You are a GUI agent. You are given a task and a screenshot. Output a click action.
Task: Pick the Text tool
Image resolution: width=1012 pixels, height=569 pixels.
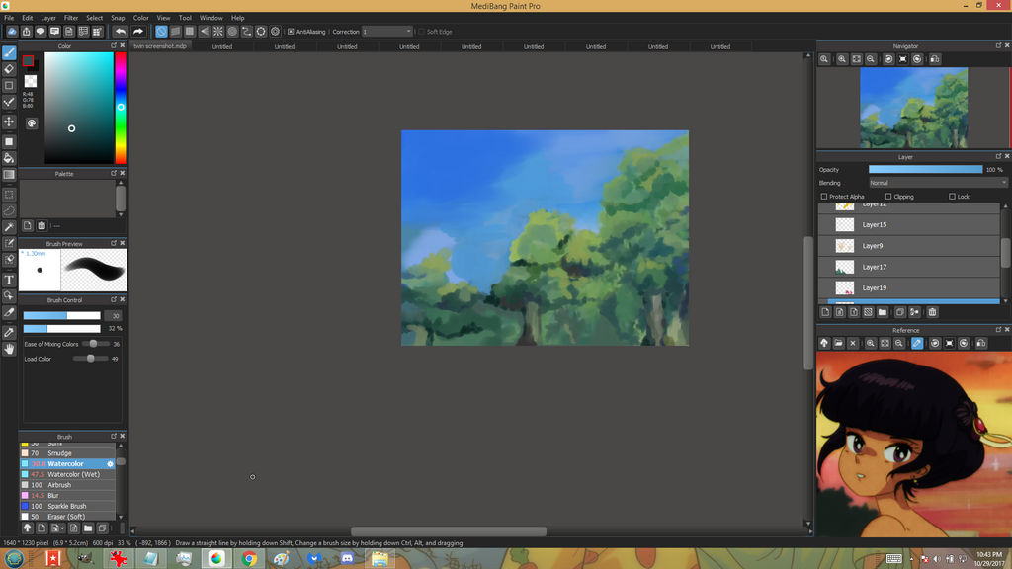pyautogui.click(x=9, y=280)
